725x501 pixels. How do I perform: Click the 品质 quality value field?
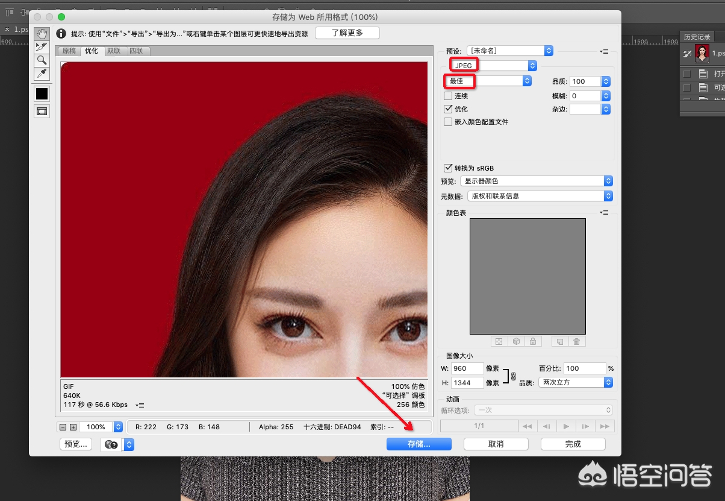coord(585,81)
